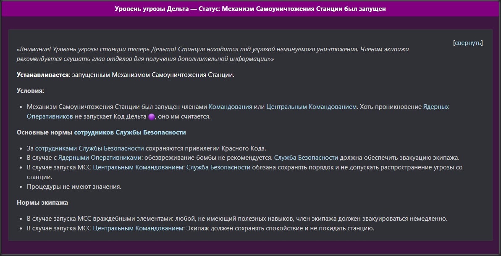
Task: Click the Основные нормы heading text
Action: (45, 132)
